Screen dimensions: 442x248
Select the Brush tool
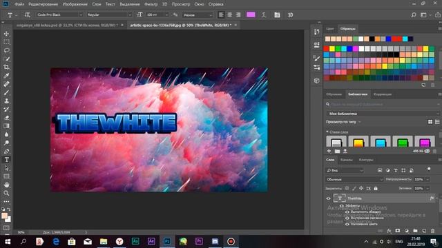6,92
